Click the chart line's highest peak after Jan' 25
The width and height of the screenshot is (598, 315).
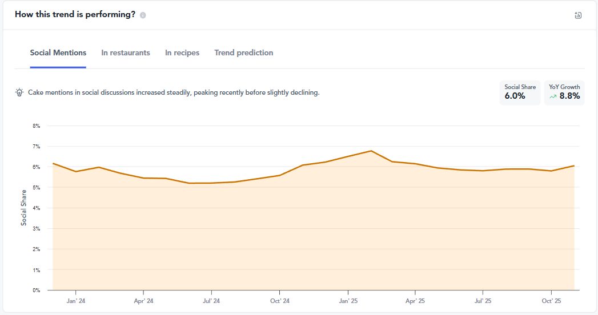371,151
